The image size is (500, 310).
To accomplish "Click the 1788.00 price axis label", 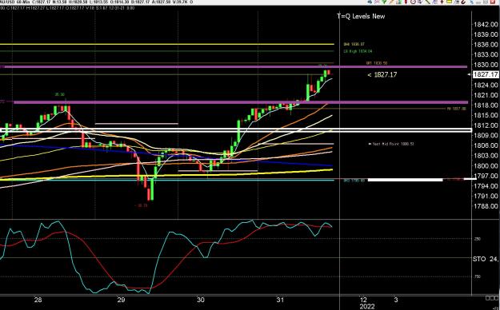I will [x=486, y=206].
